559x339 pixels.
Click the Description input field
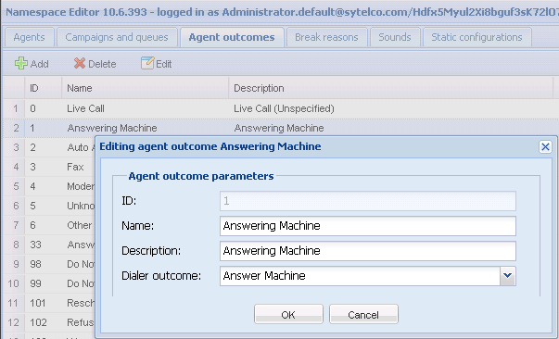[367, 251]
